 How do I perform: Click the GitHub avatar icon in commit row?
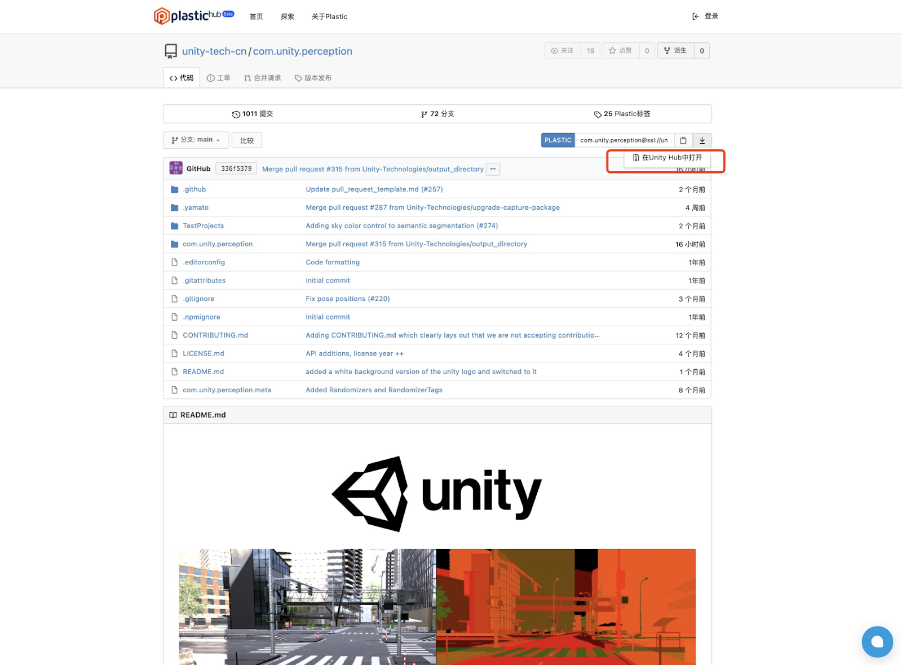(176, 168)
